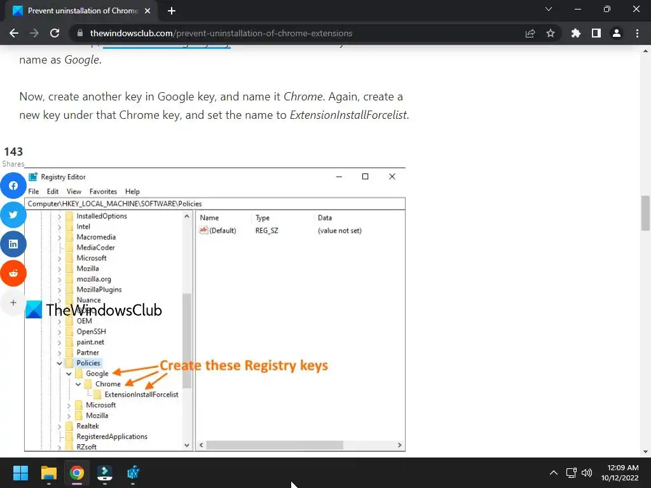Expand the OpenSSH key

pyautogui.click(x=59, y=332)
